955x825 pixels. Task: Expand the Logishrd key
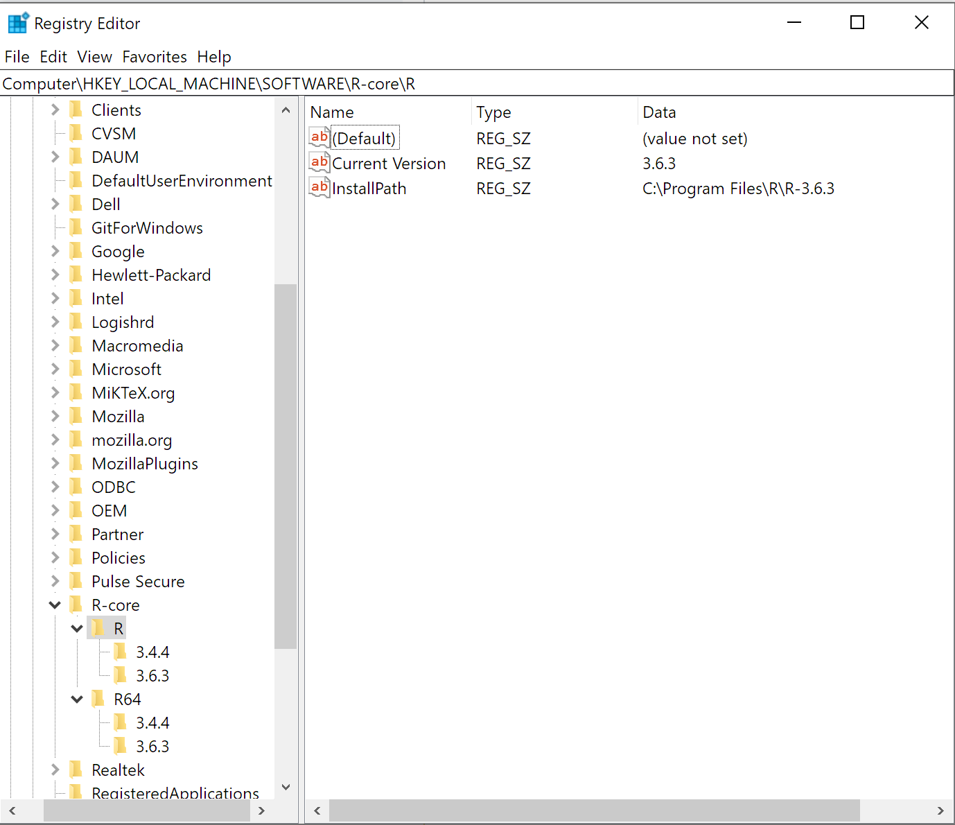point(55,322)
